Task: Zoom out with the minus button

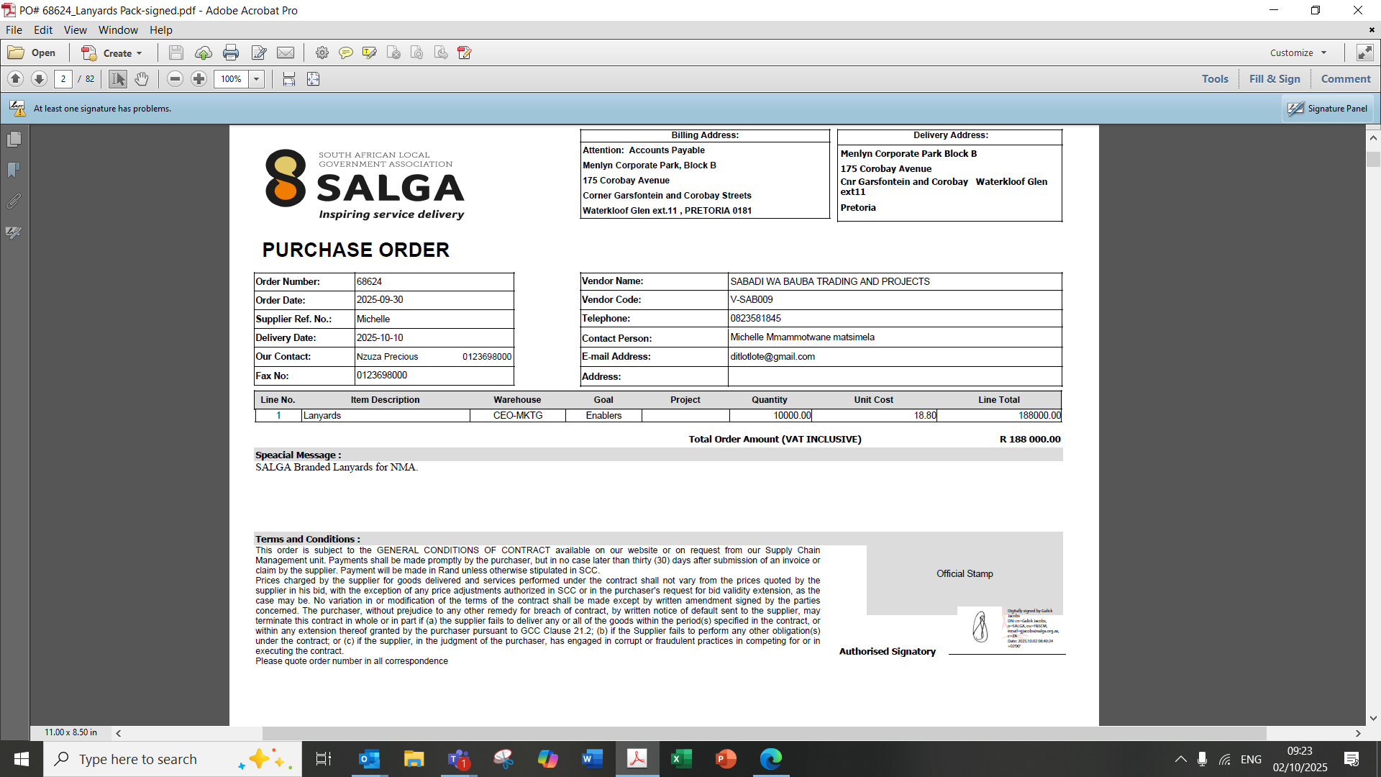Action: [175, 79]
